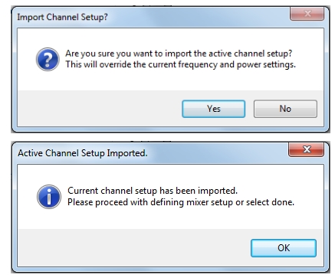This screenshot has height=278, width=335.
Task: Decline the import with the No button
Action: (x=285, y=109)
